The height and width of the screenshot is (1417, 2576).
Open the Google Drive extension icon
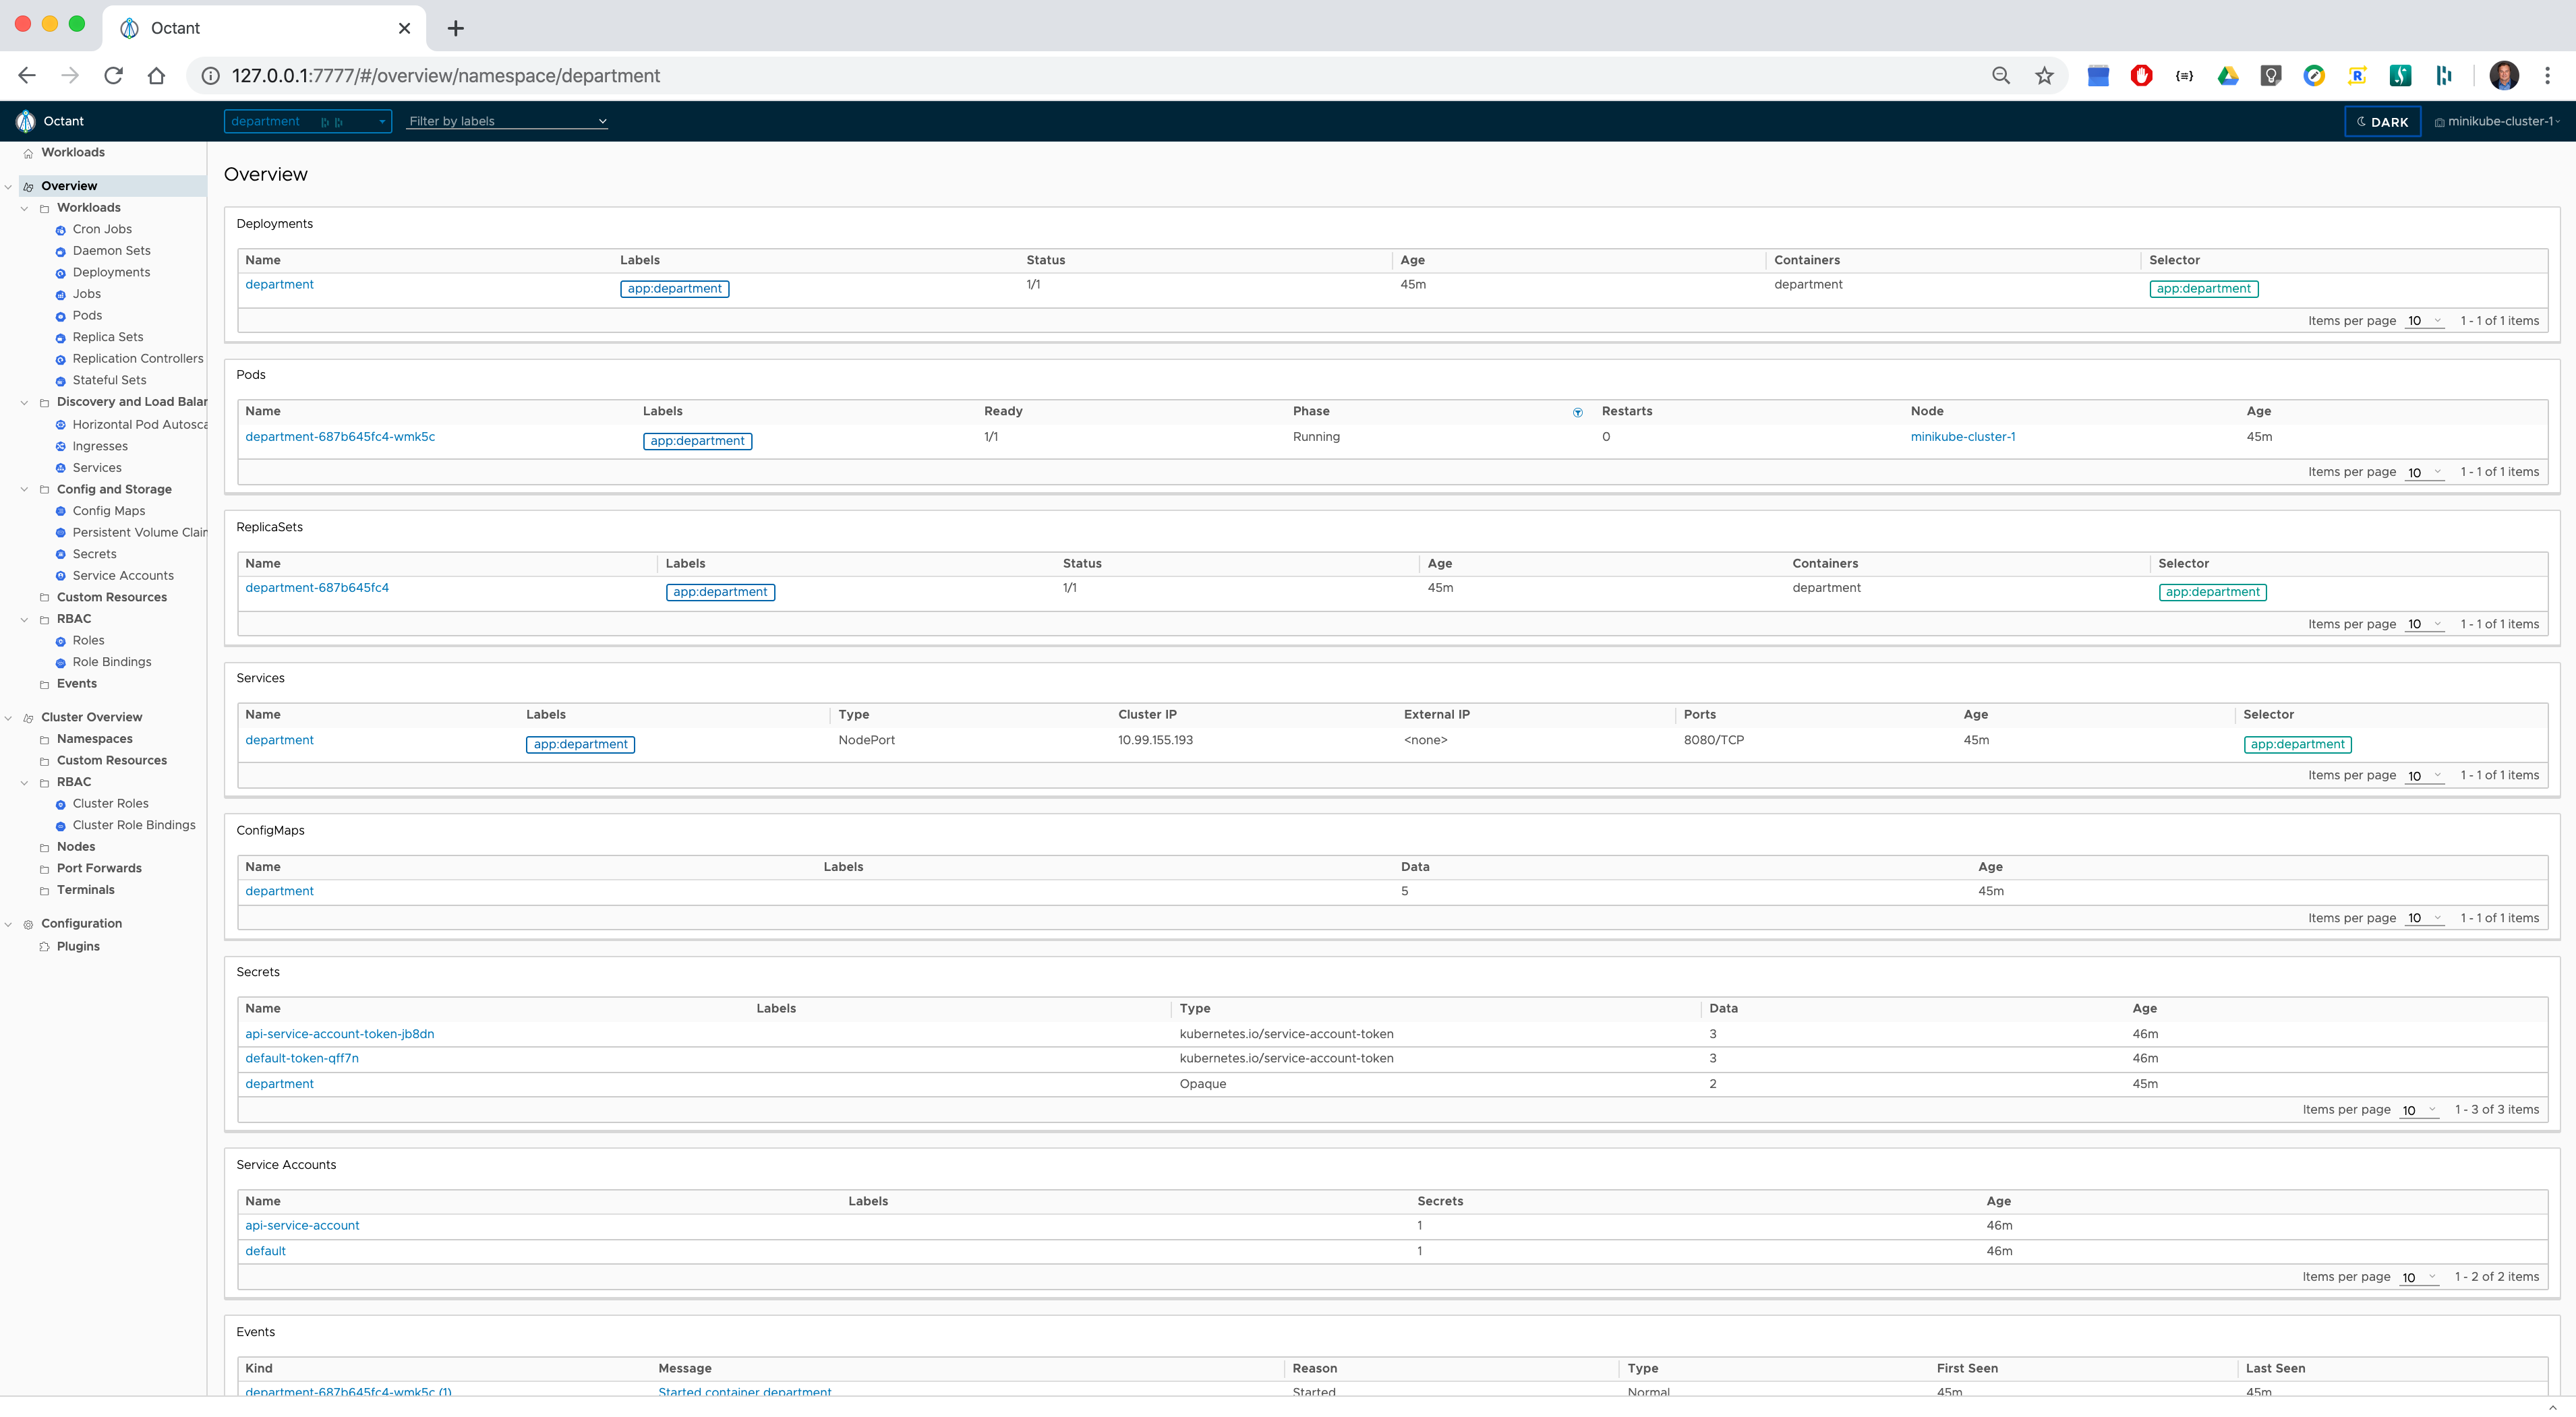pos(2228,76)
